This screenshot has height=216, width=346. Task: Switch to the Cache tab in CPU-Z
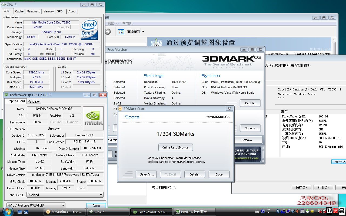coord(19,11)
